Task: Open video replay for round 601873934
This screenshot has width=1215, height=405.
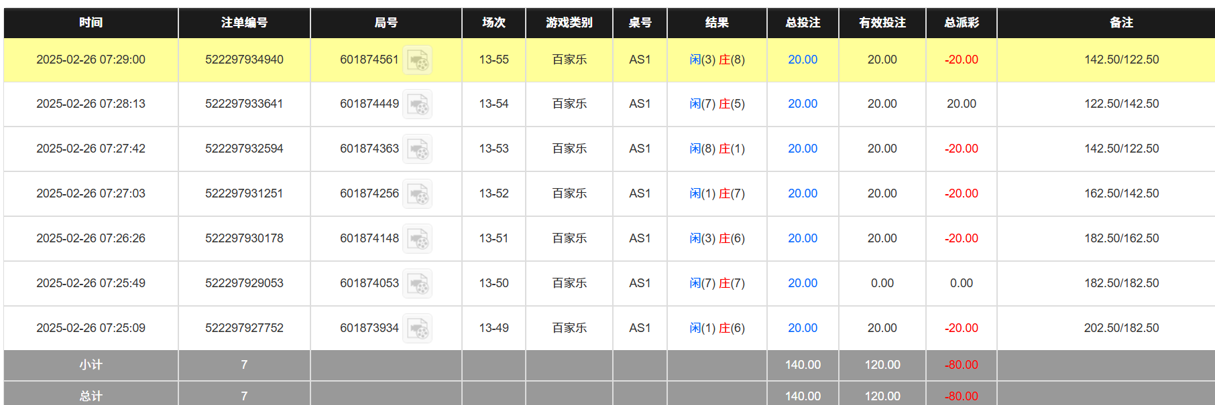Action: tap(418, 328)
